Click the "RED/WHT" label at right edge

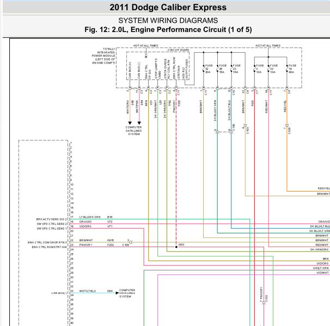click(x=322, y=245)
